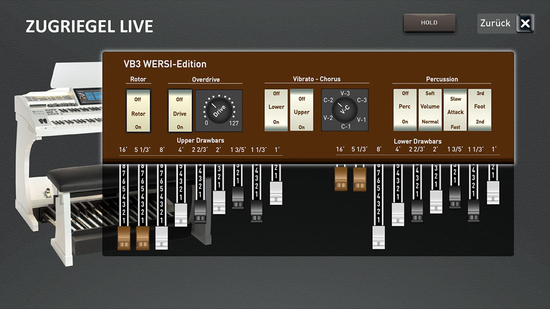Click the upper 1' white drawbar handle
The image size is (550, 309).
point(276,193)
